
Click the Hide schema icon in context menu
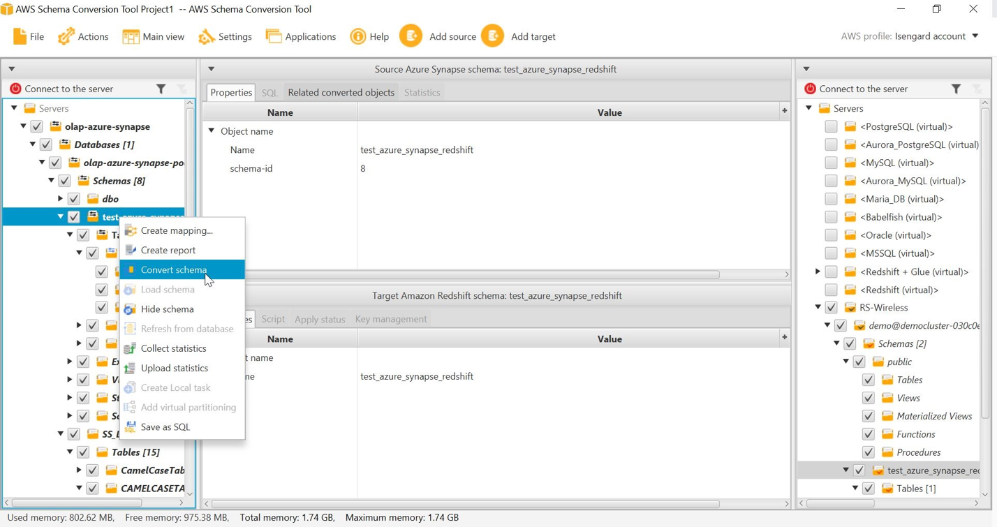[x=131, y=309]
